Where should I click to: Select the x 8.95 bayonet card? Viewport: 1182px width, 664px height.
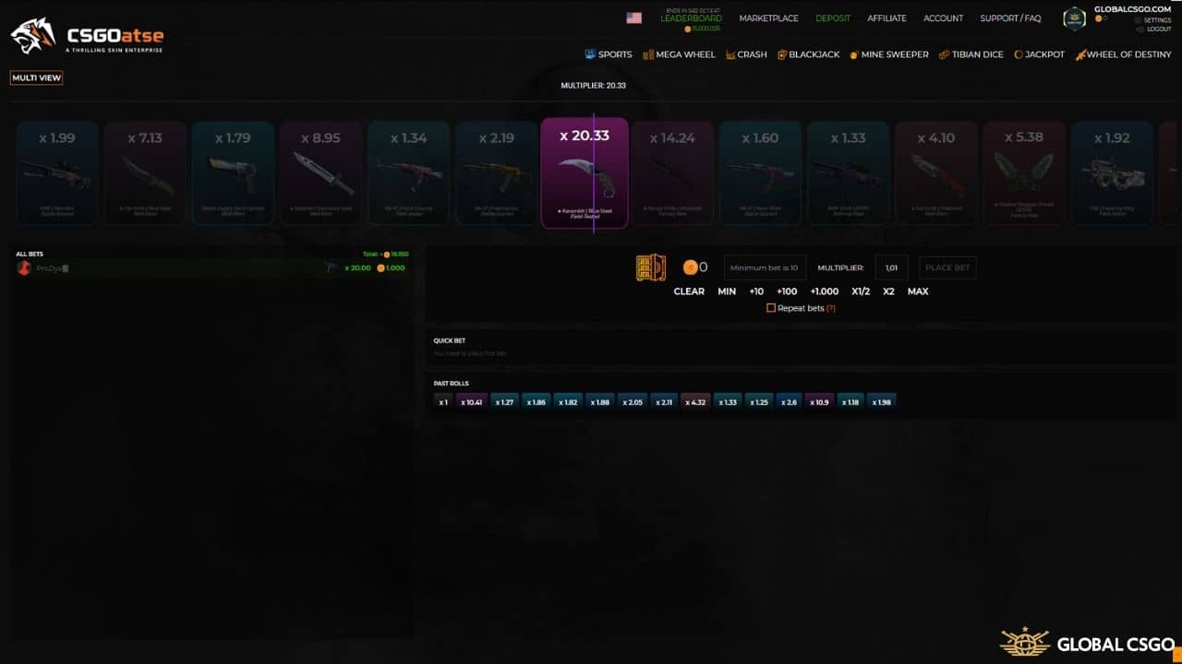[x=320, y=174]
